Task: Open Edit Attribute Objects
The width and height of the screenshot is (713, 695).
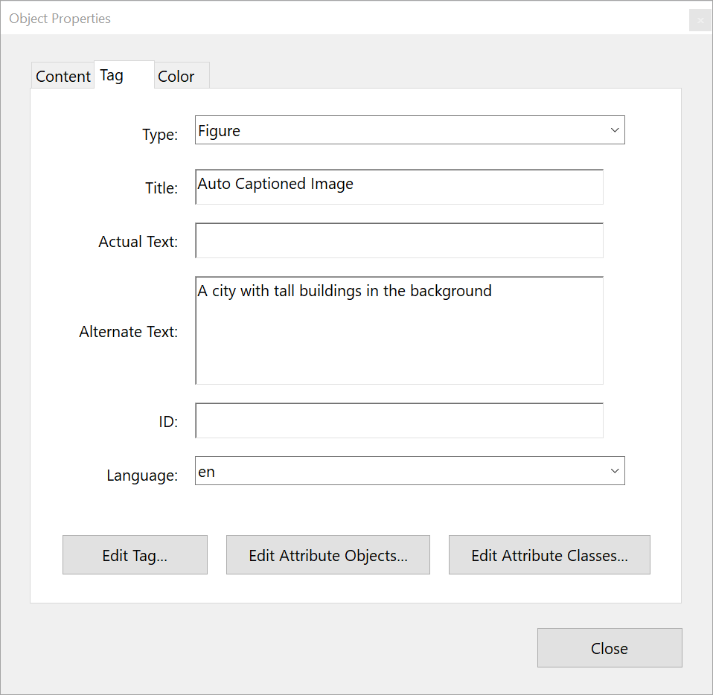Action: tap(327, 554)
